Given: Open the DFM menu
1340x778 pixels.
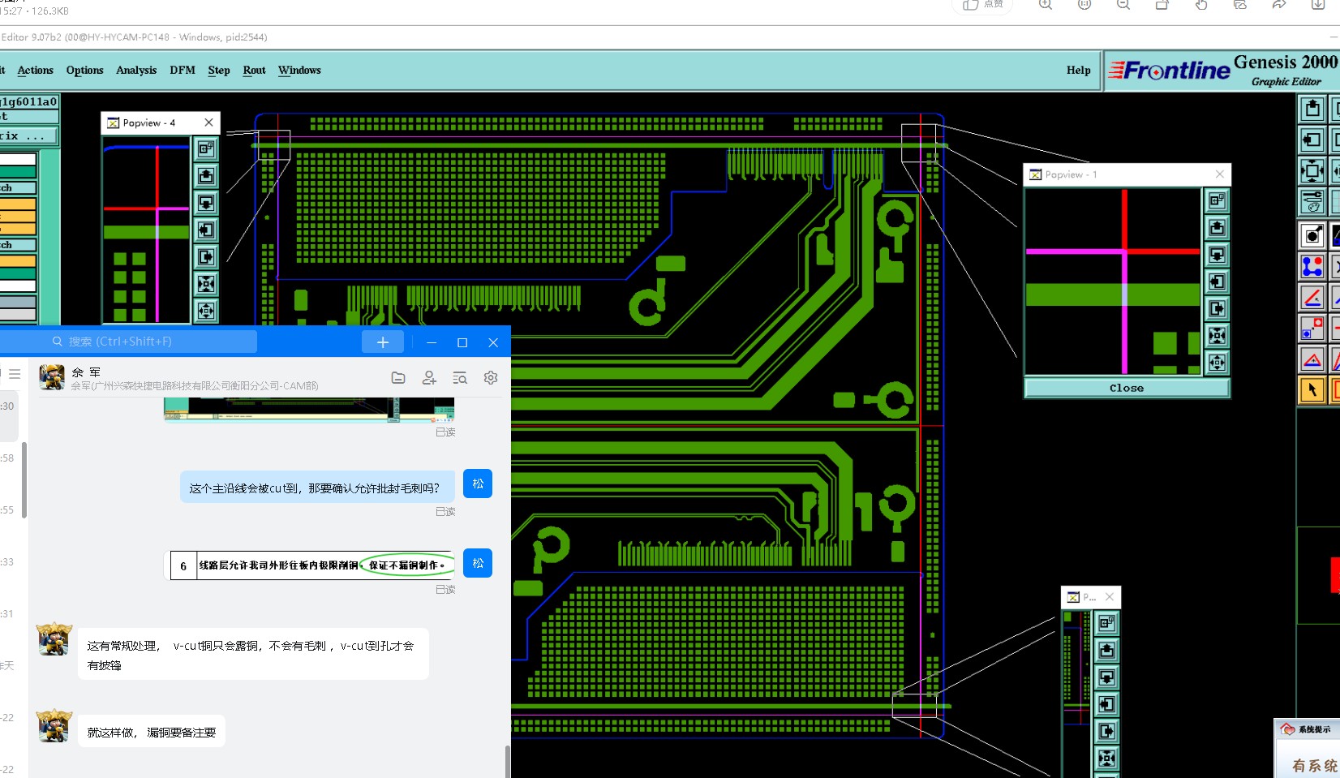Looking at the screenshot, I should pyautogui.click(x=183, y=71).
